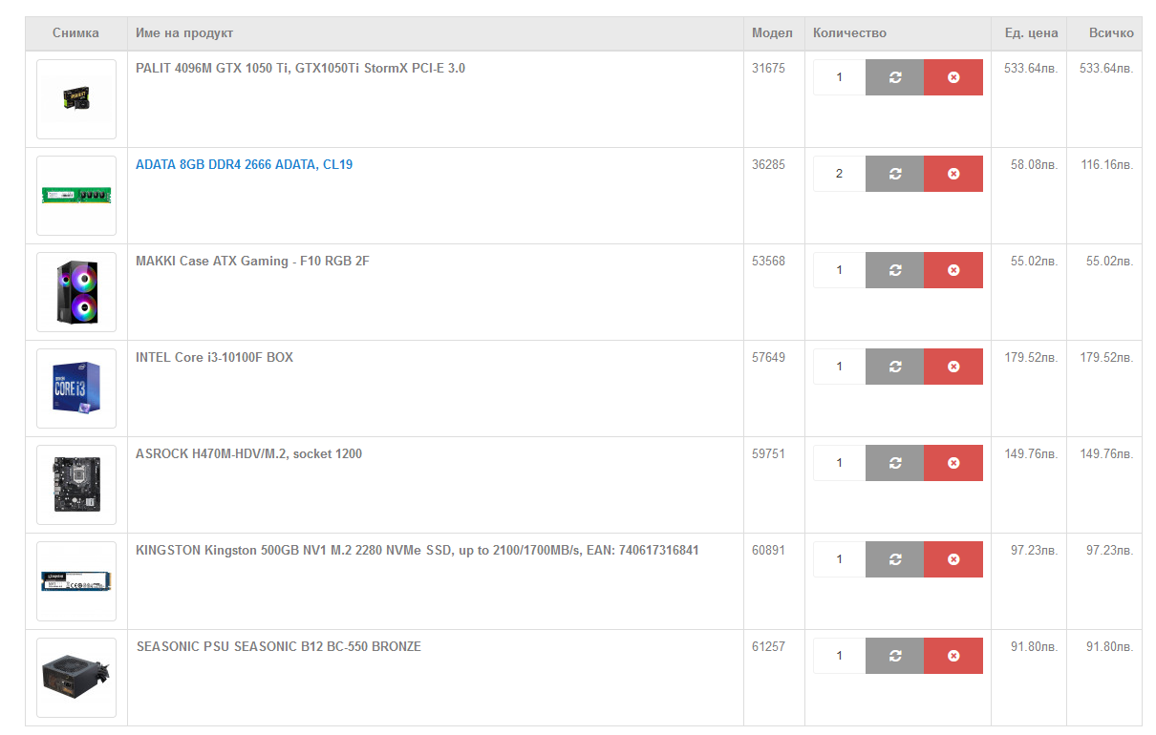
Task: Click total price 116.16лв.
Action: 1107,164
